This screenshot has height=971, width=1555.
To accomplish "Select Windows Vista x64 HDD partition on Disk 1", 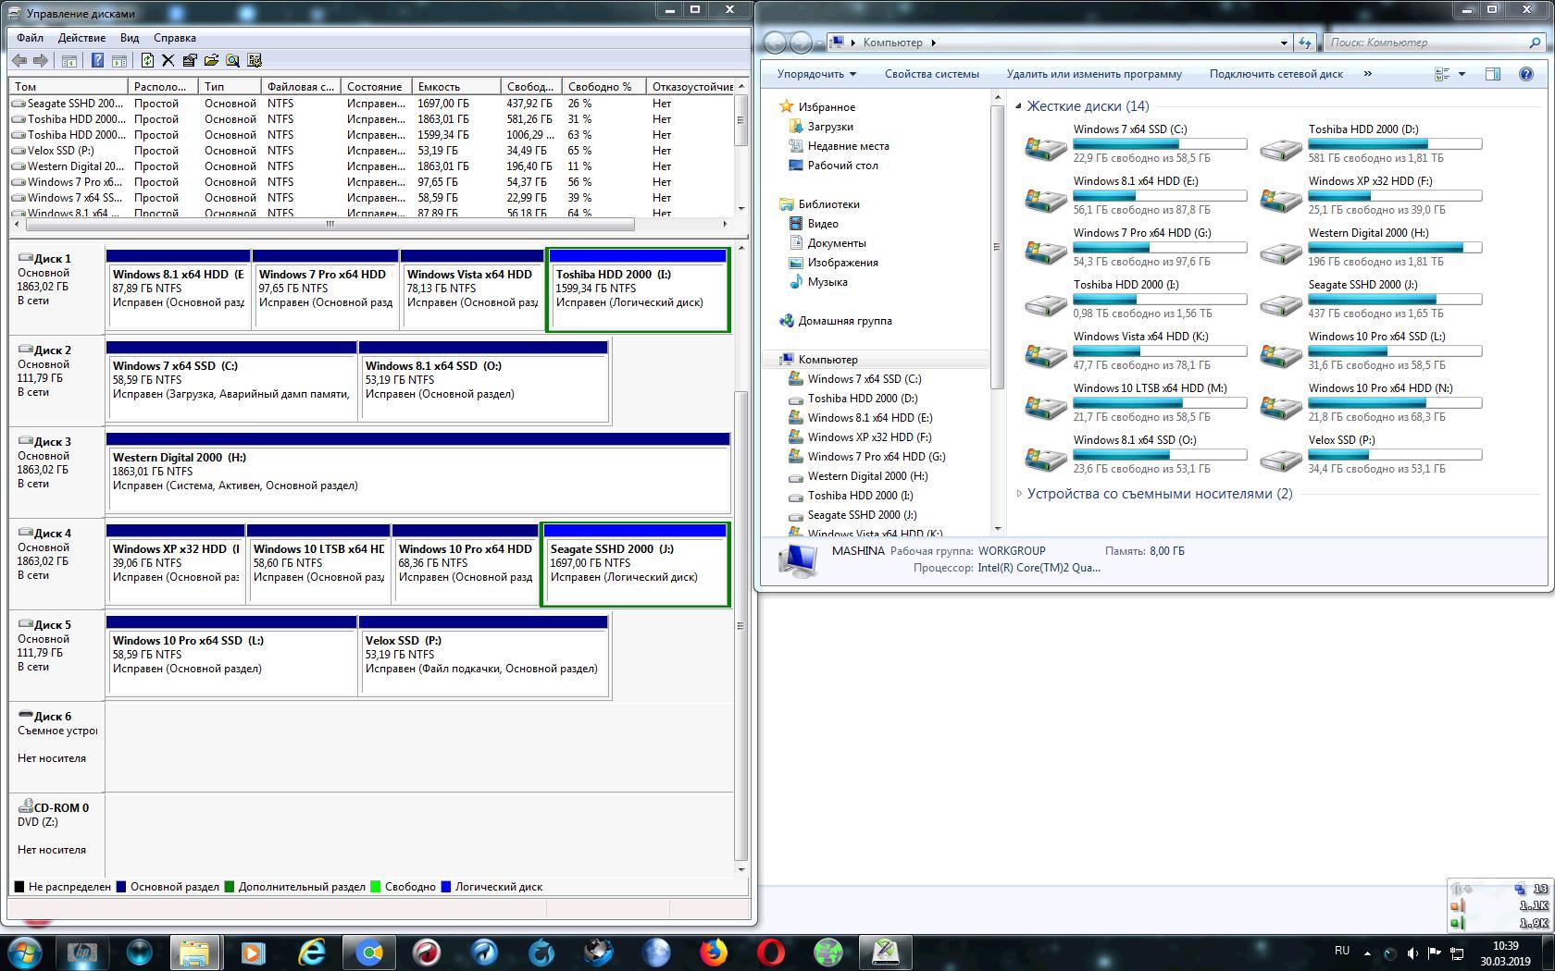I will tap(472, 290).
